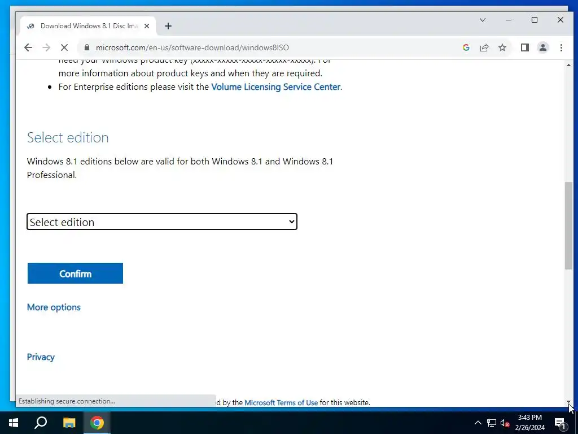Open the Privacy link

pos(41,357)
